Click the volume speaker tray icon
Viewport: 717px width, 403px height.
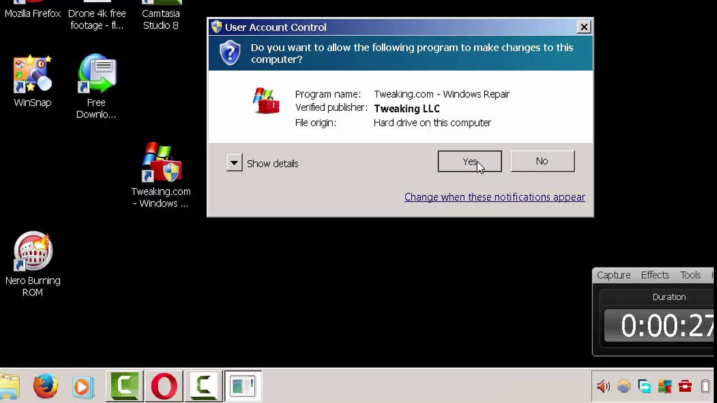click(603, 386)
